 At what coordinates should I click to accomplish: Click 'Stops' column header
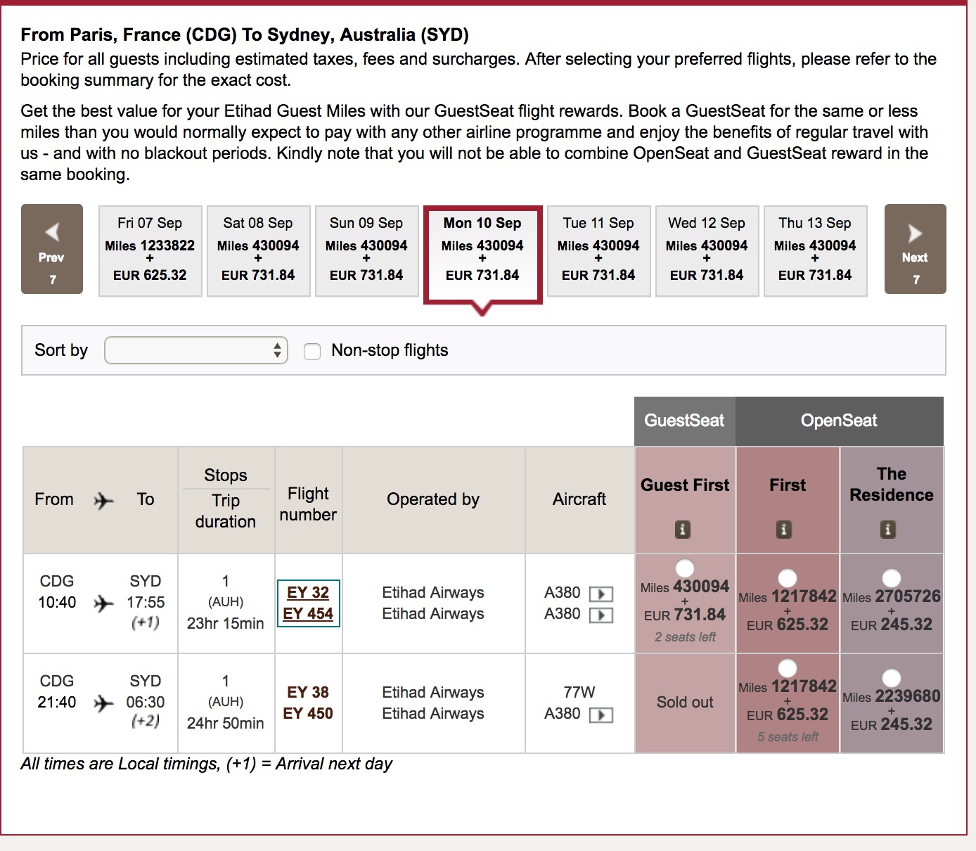pyautogui.click(x=226, y=475)
